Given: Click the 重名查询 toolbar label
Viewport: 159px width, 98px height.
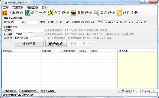Looking at the screenshot, I should click(107, 13).
